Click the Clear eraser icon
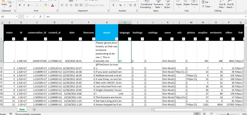This screenshot has height=115, width=247. click(x=203, y=6)
